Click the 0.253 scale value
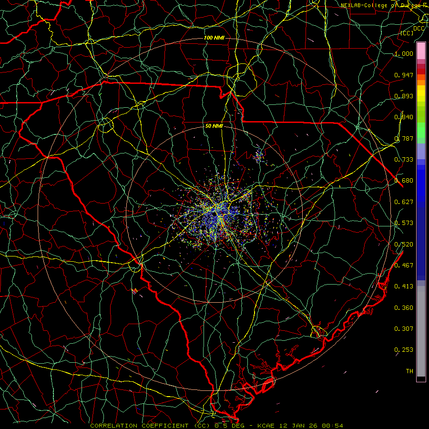 click(x=404, y=350)
